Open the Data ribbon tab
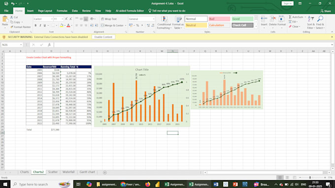335x188 pixels. (x=75, y=11)
